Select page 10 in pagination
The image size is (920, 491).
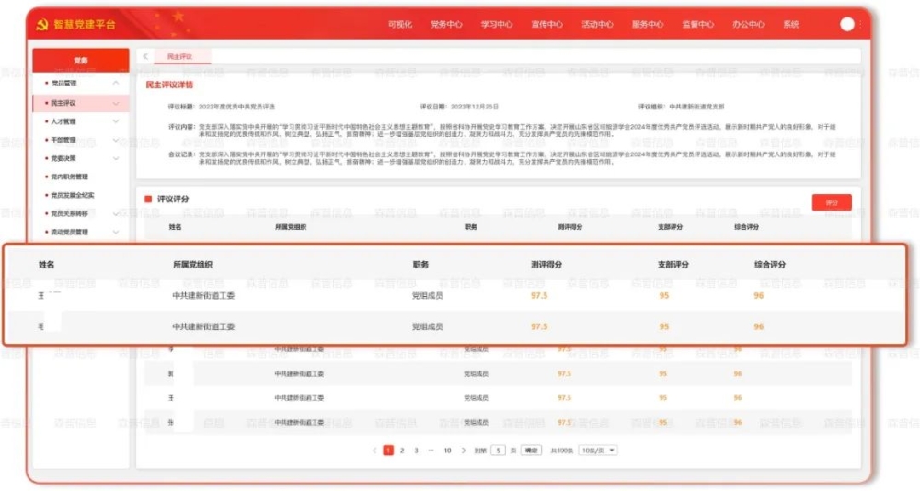coord(447,451)
